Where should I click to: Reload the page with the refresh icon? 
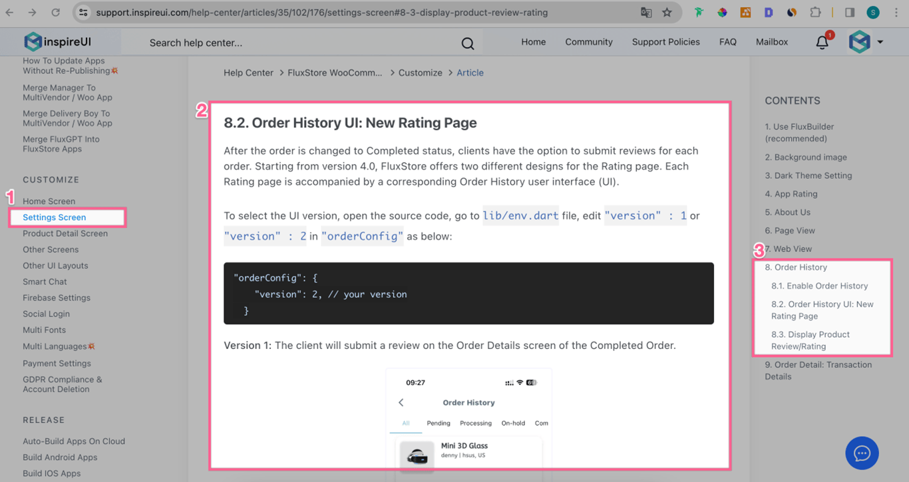coord(56,12)
